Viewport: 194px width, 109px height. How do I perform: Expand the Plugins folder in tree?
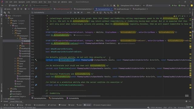click(8, 21)
